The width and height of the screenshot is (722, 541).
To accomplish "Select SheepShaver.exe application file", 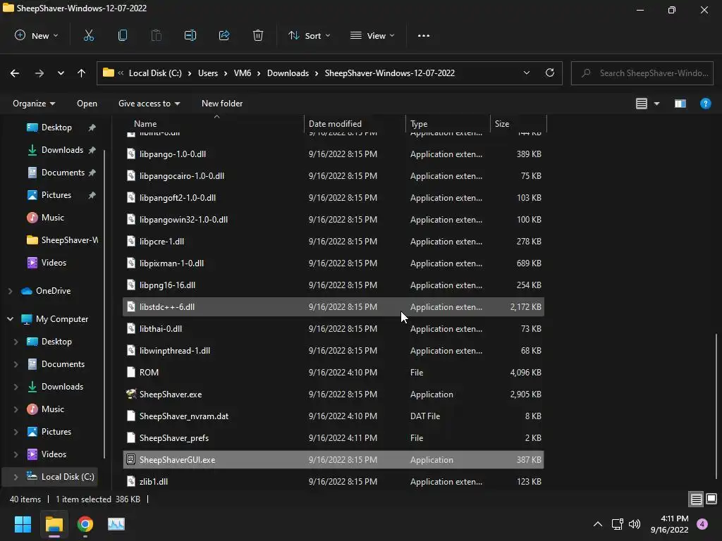I will coord(334,394).
